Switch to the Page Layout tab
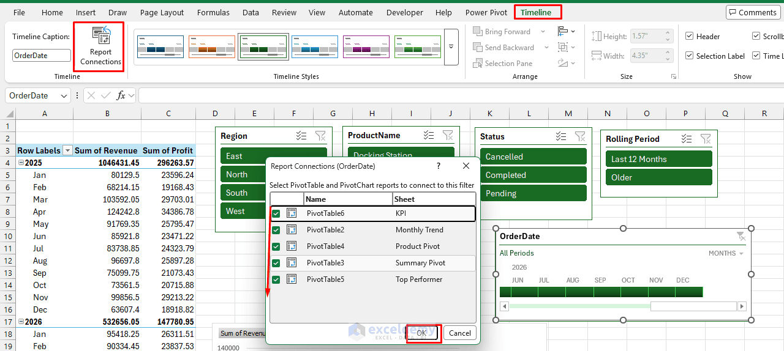 (162, 12)
